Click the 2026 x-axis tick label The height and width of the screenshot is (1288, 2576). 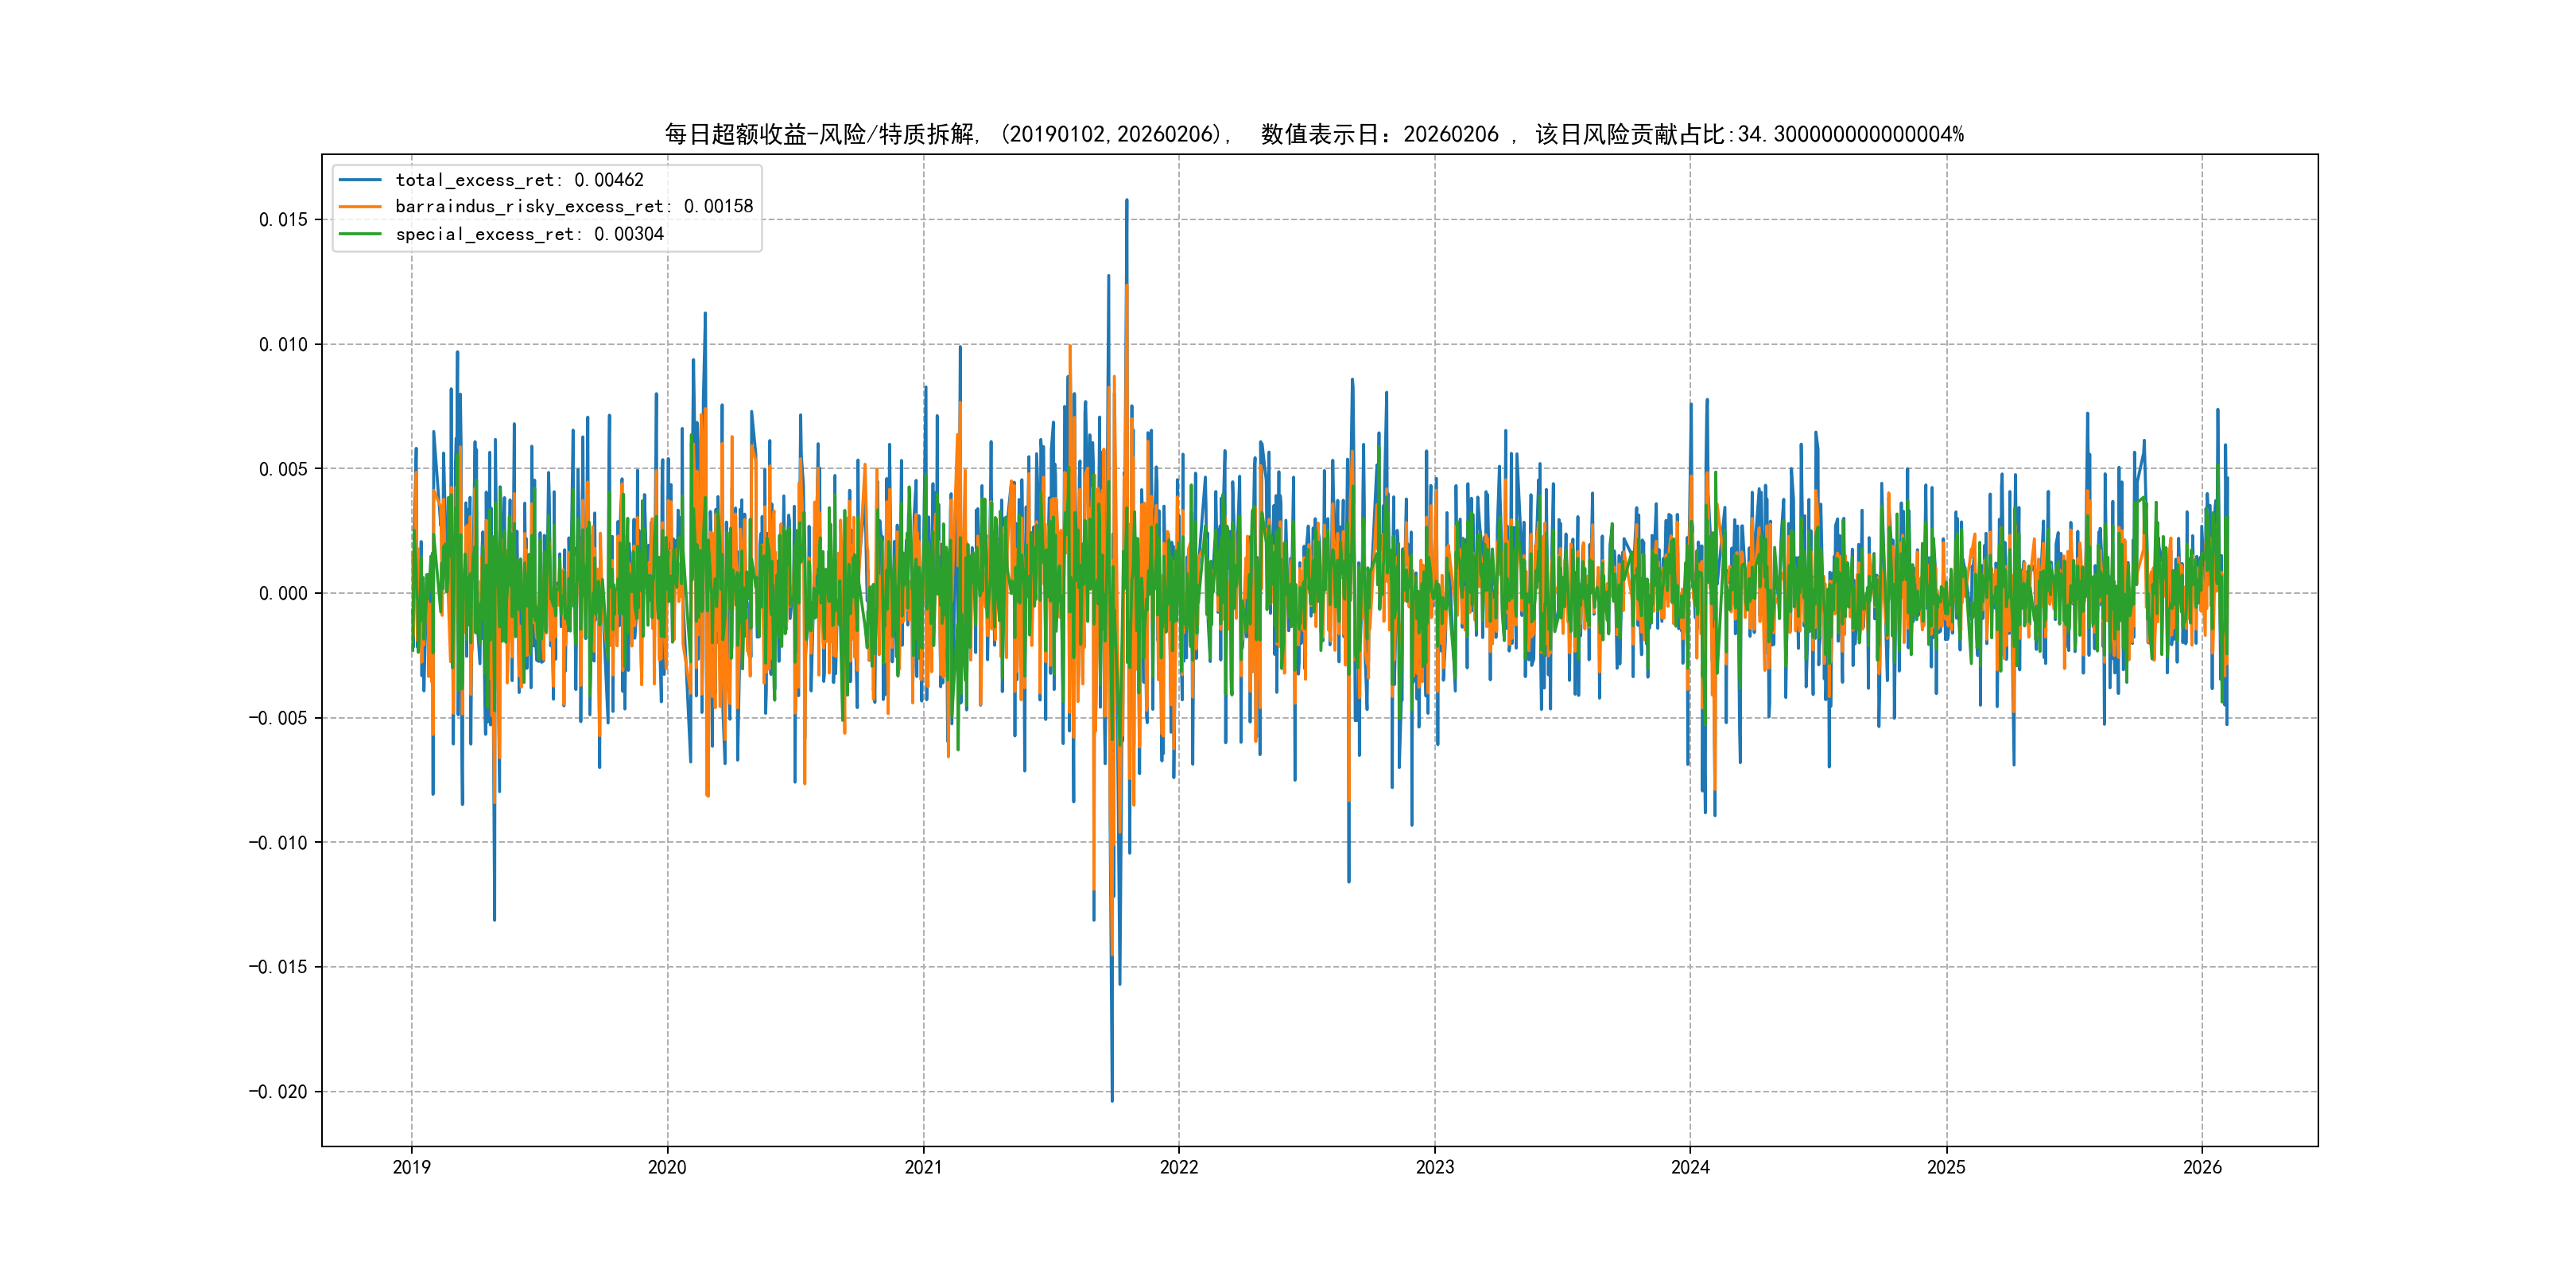[x=2202, y=1167]
